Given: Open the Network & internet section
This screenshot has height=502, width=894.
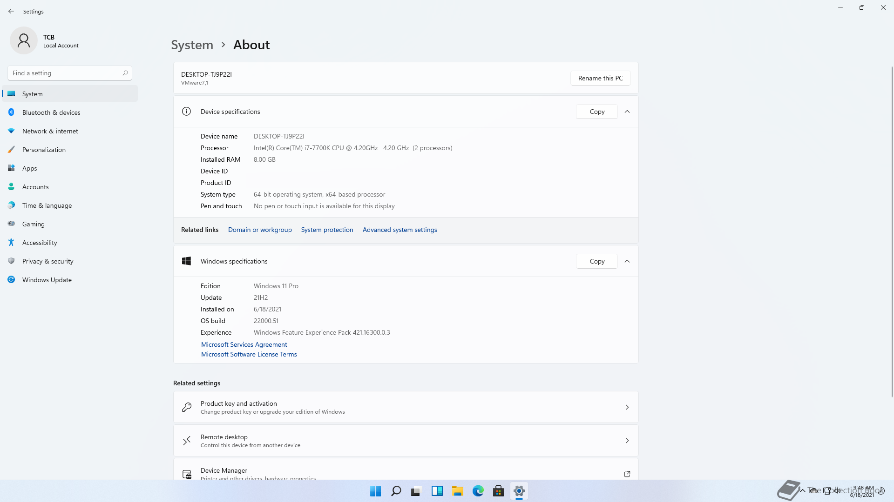Looking at the screenshot, I should (70, 131).
